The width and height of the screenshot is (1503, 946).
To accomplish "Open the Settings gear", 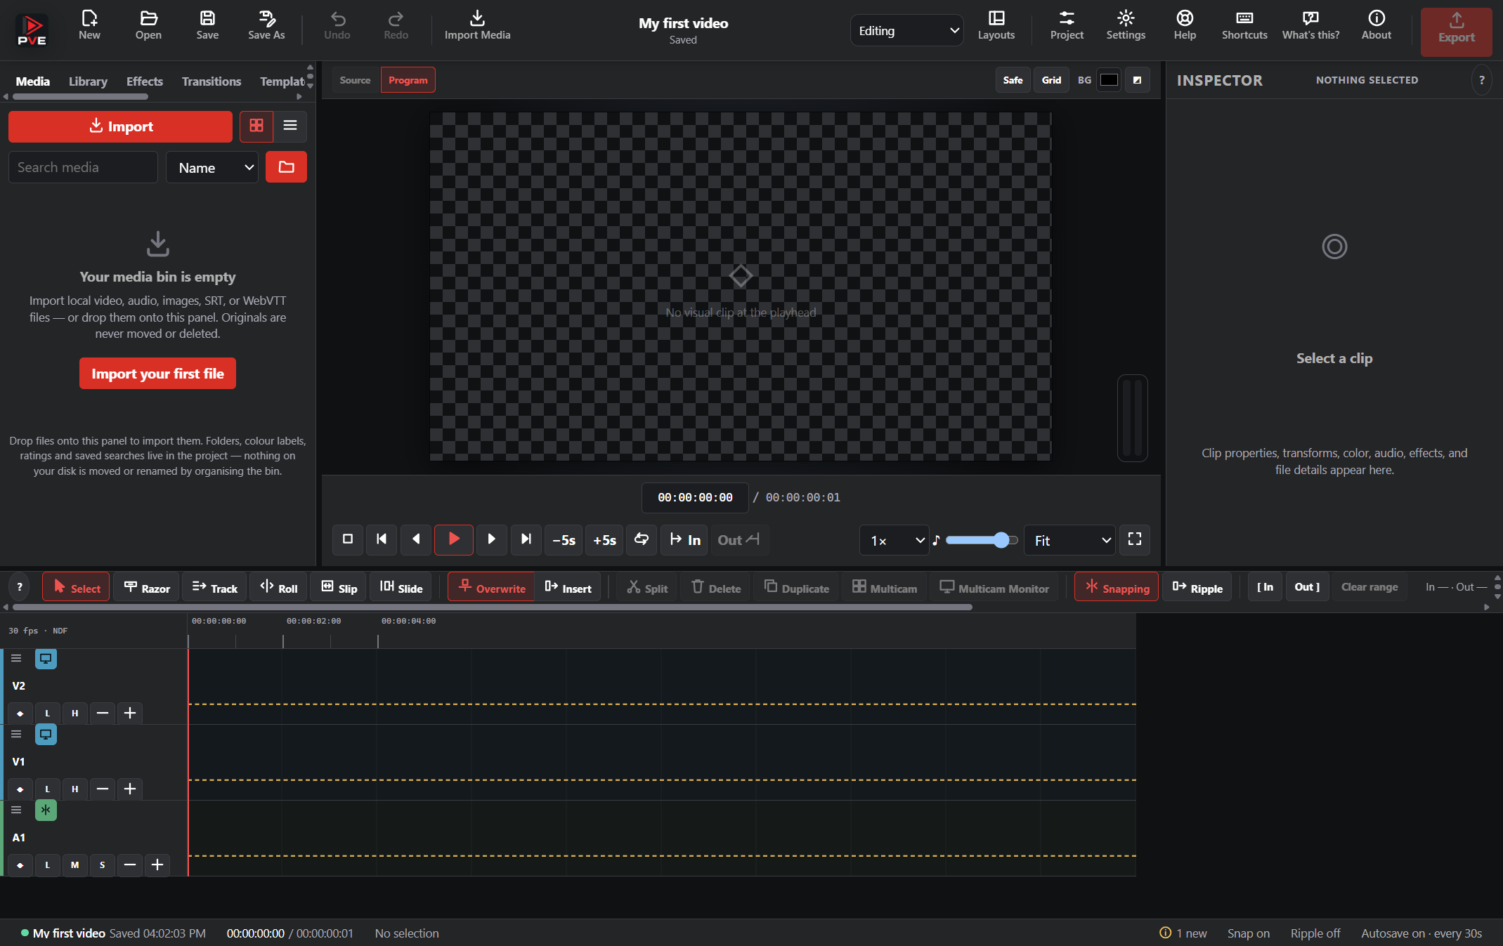I will (1125, 26).
